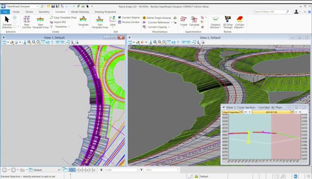Click Update View brush in View 1 toolbar

click(25, 42)
